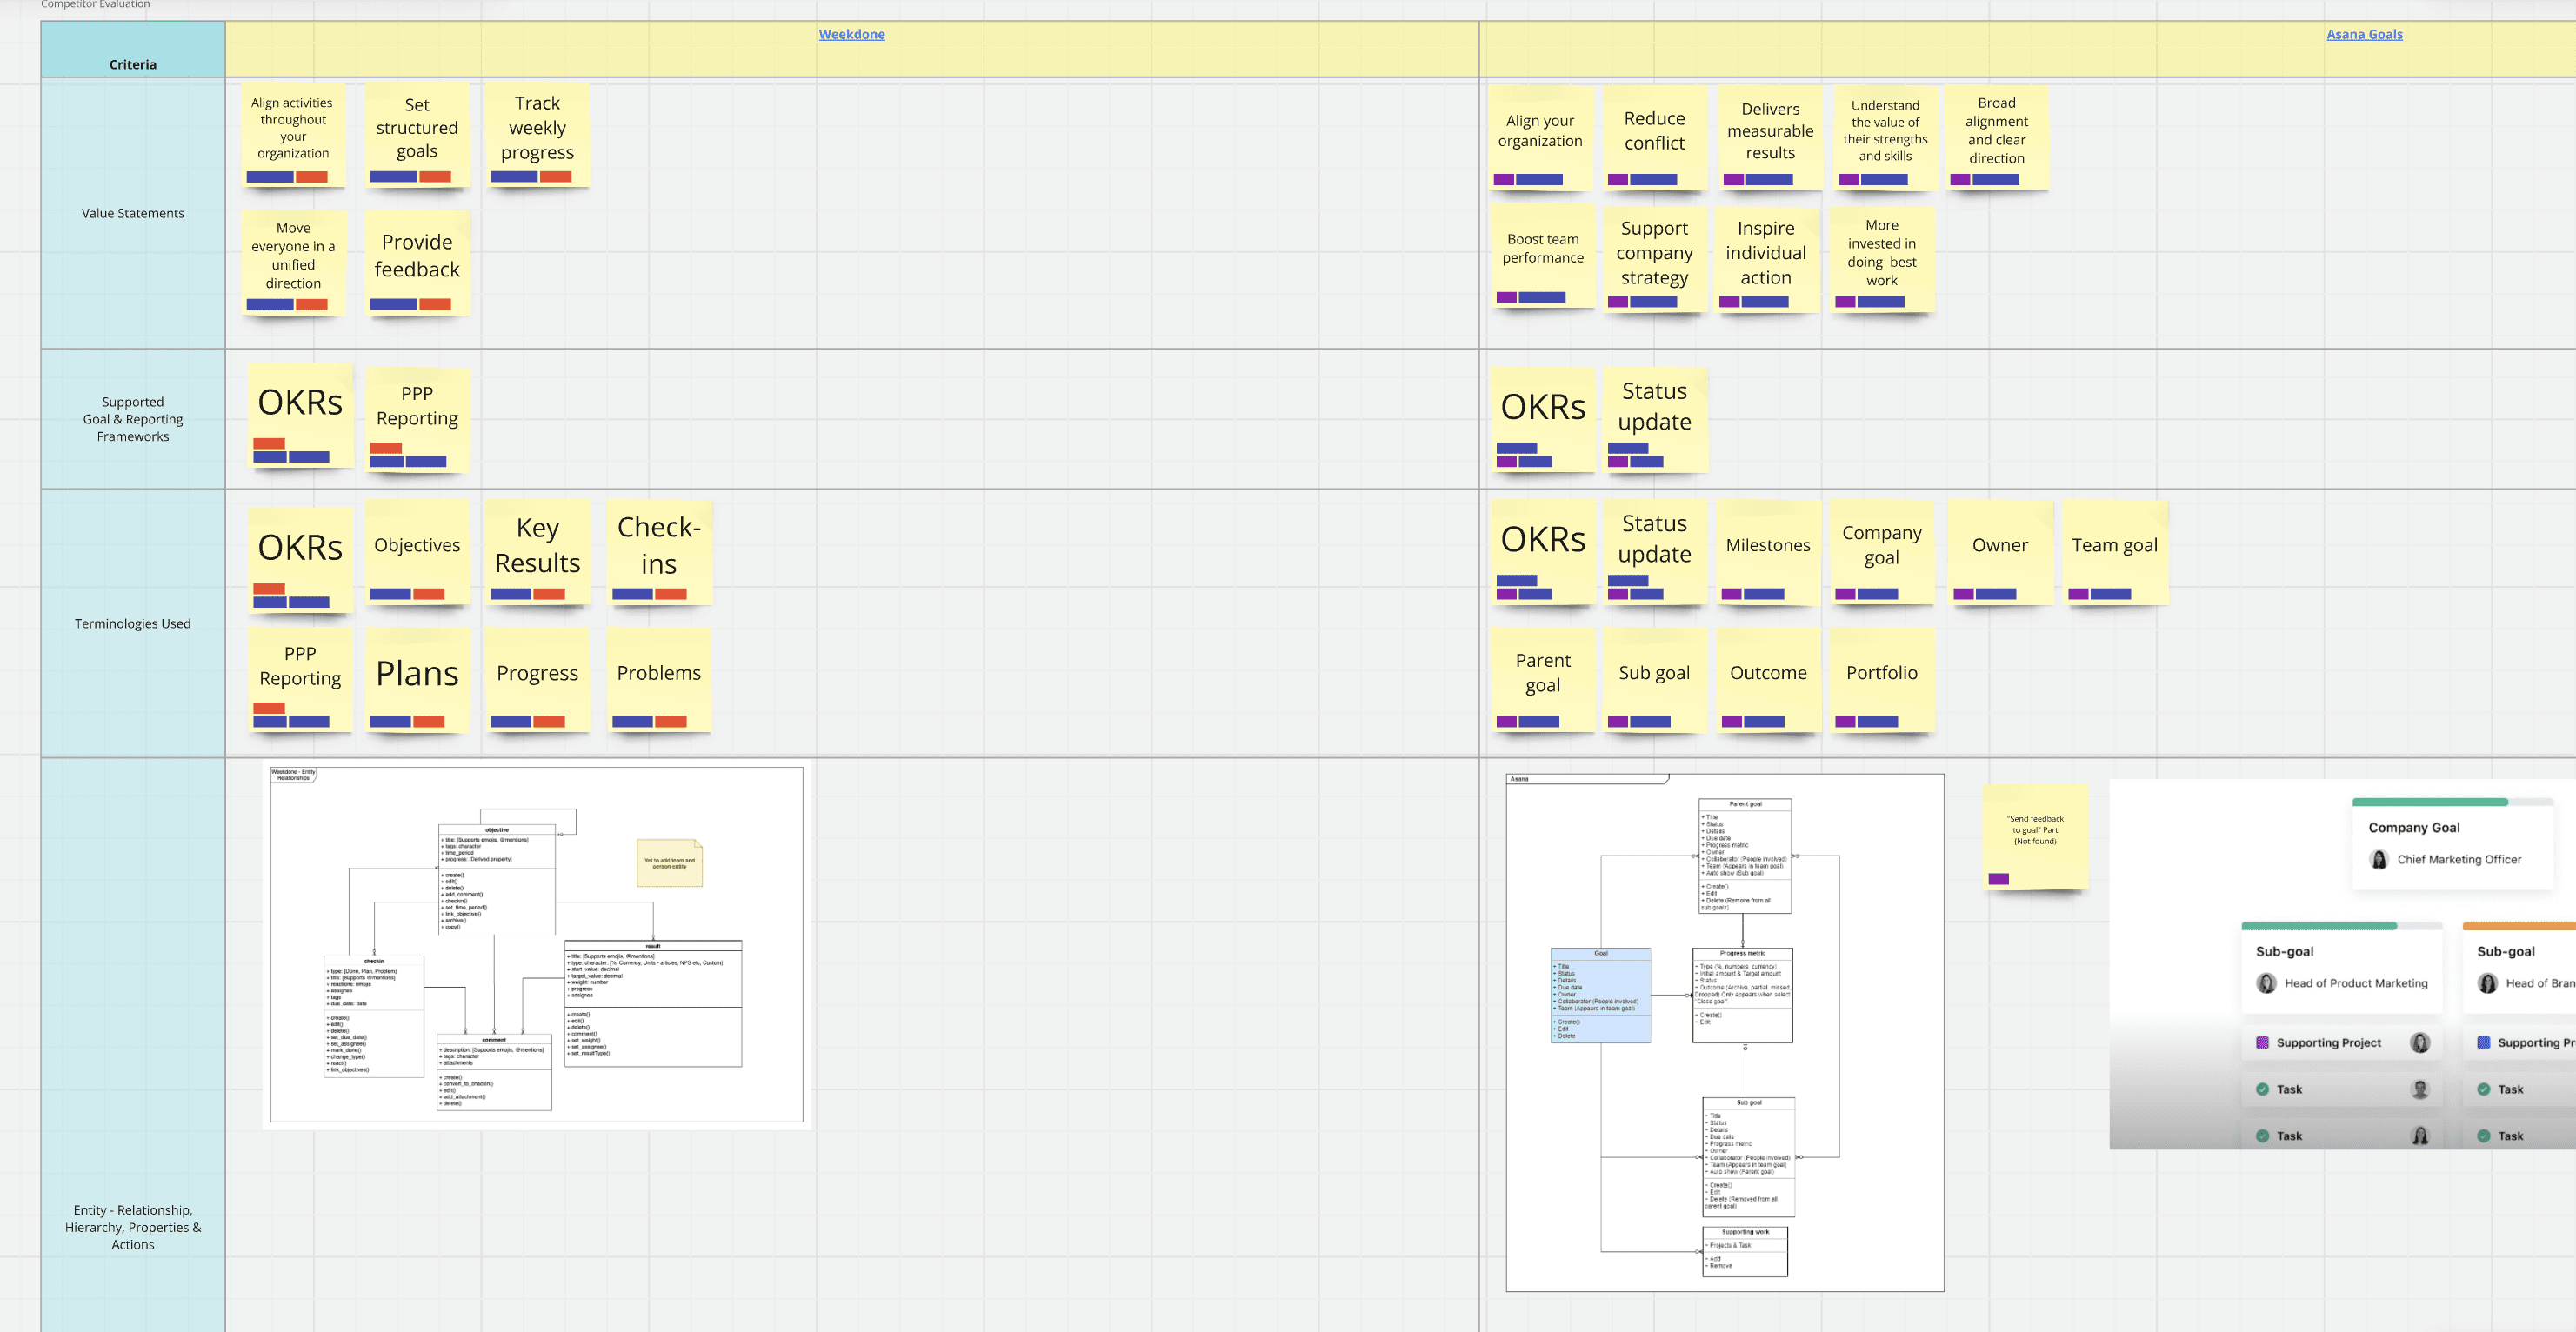
Task: Click the Supporting work box in Asana diagram
Action: pyautogui.click(x=1745, y=1252)
